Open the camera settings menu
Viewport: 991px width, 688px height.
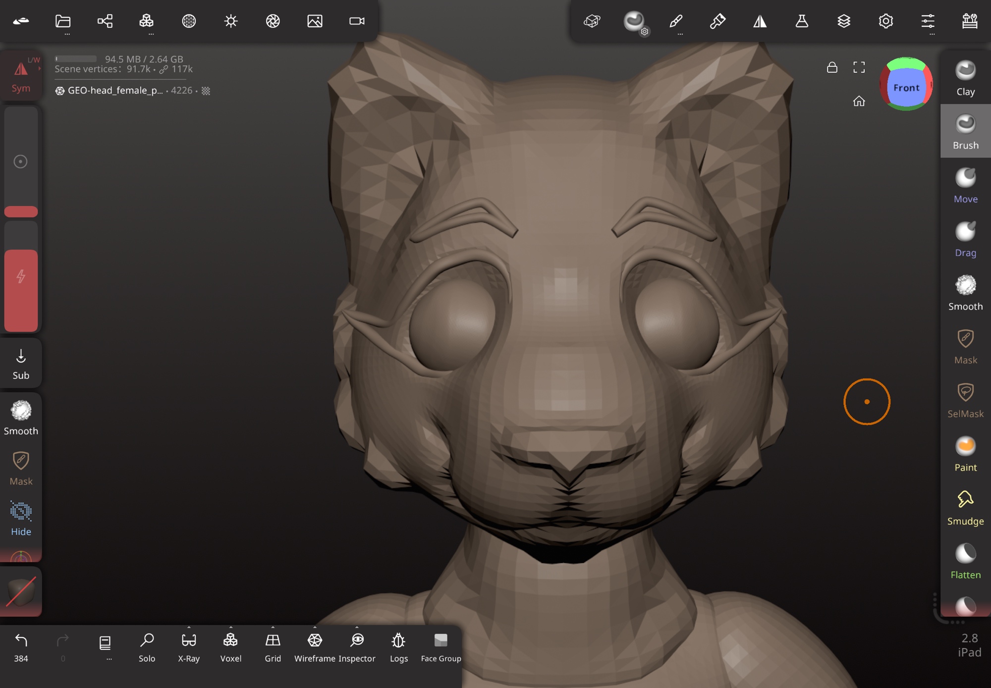point(357,21)
